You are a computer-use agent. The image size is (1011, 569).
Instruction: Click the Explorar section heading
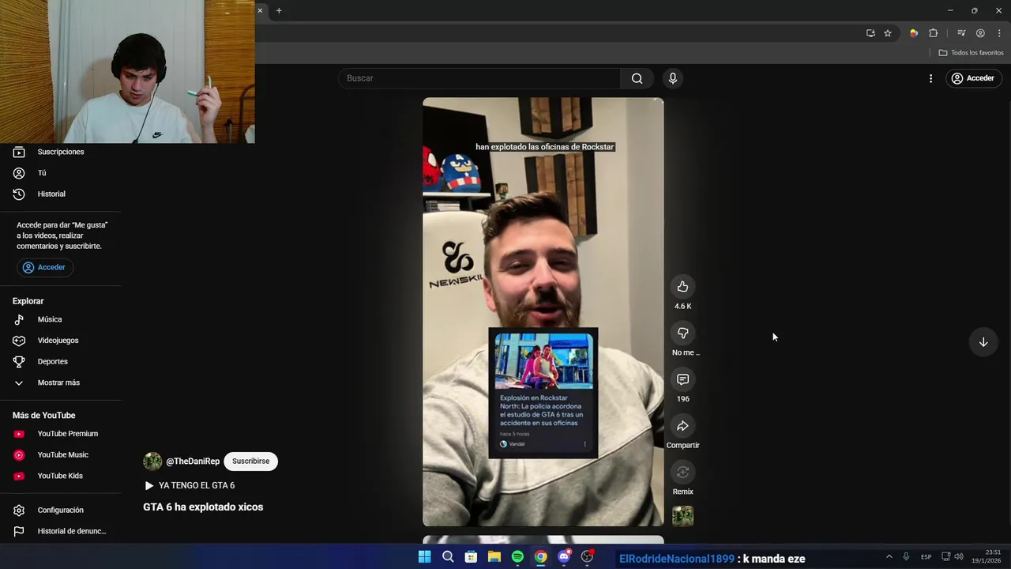(x=28, y=301)
